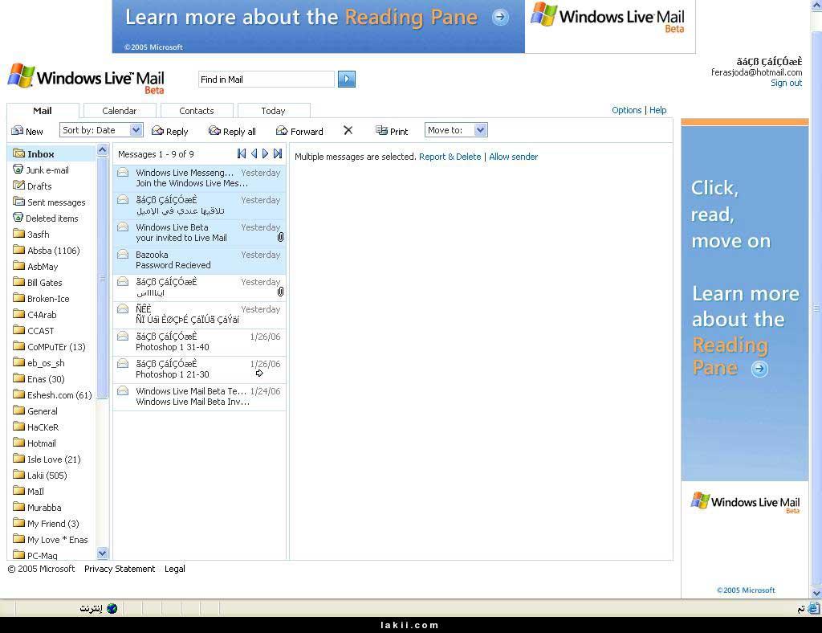Click Report & Delete link
Image resolution: width=822 pixels, height=633 pixels.
point(450,157)
